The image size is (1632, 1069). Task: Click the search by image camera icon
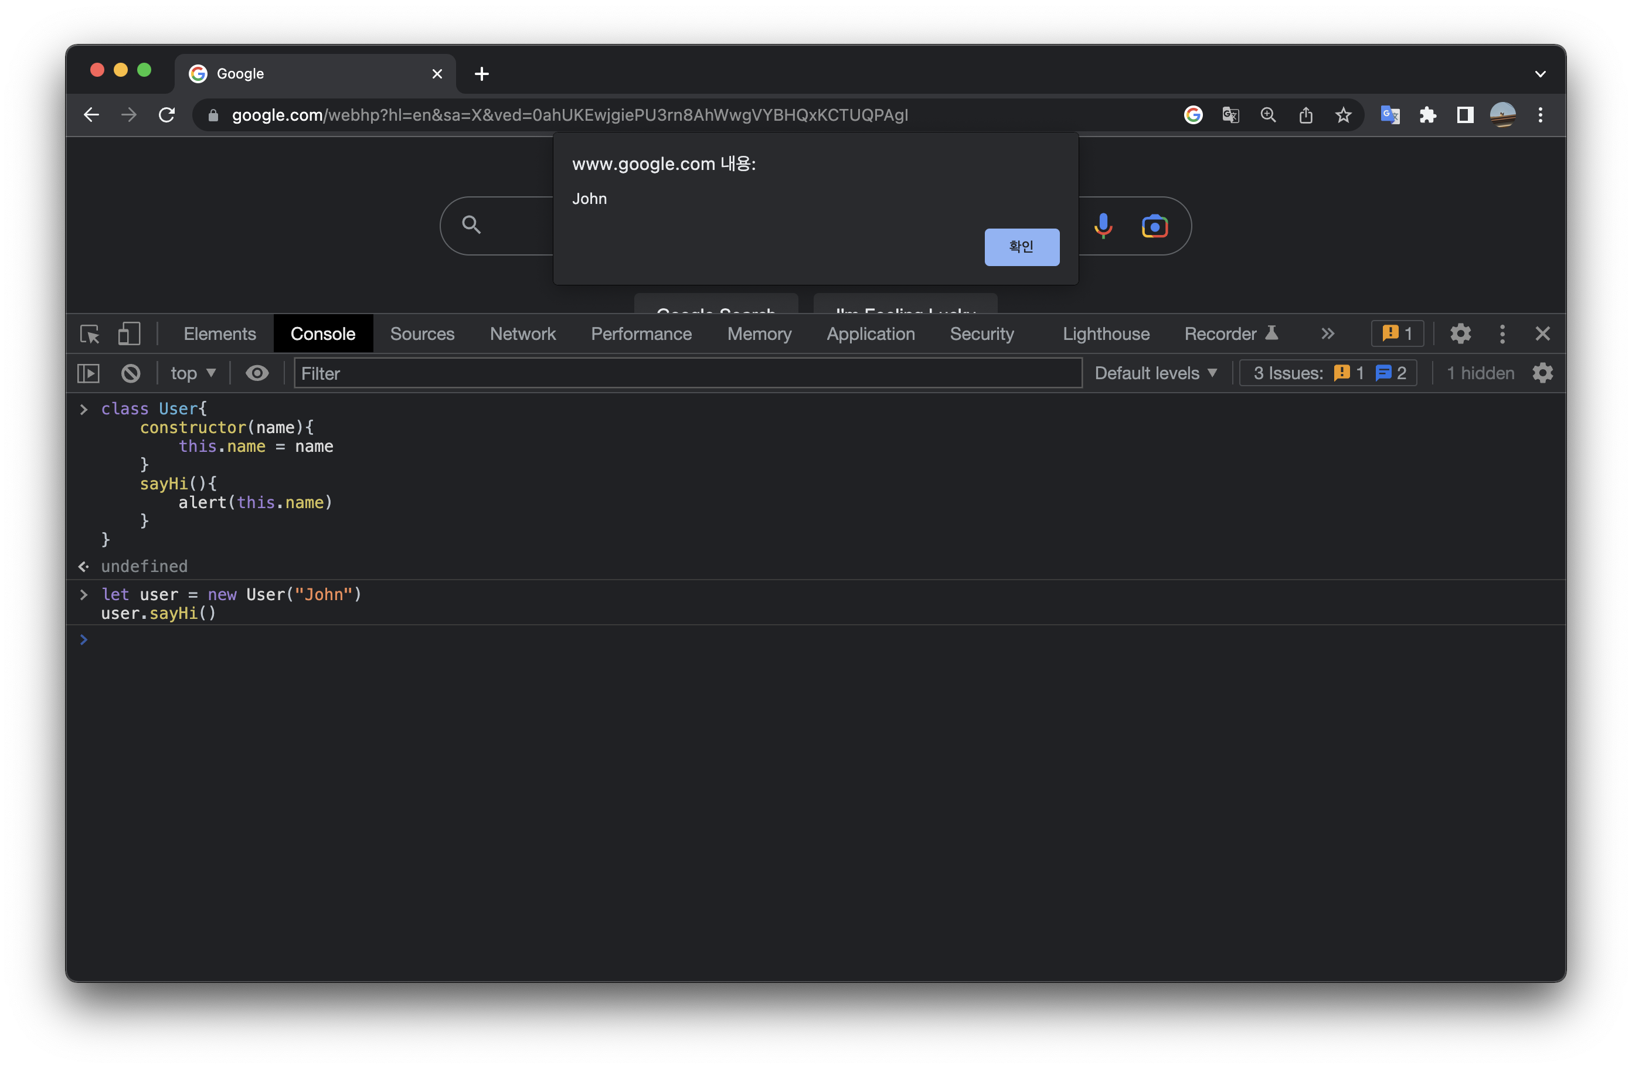(x=1155, y=226)
